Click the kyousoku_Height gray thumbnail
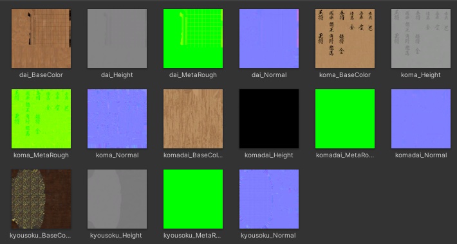Viewport: 457px width, 244px height. tap(117, 199)
